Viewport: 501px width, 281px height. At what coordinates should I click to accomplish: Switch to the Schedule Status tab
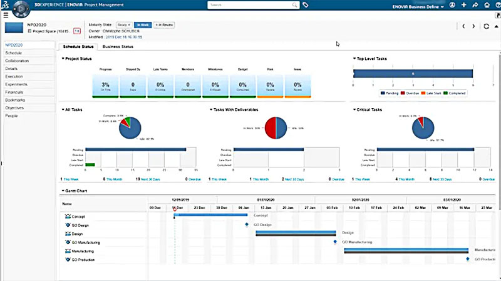coord(78,46)
